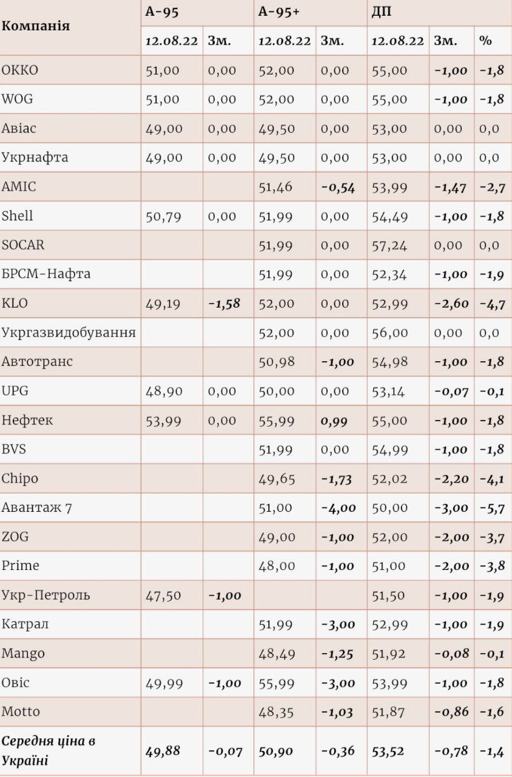Click the % column header
Viewport: 512px width, 777px height.
485,41
